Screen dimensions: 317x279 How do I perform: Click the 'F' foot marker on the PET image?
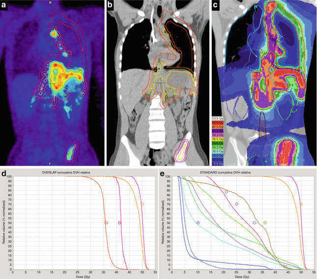(x=51, y=162)
